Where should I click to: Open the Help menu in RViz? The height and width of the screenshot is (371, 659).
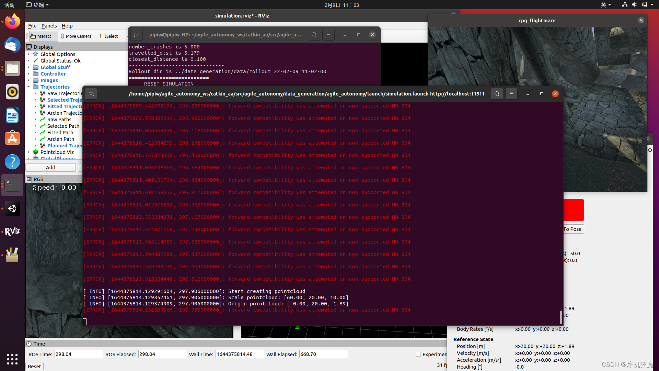[67, 26]
